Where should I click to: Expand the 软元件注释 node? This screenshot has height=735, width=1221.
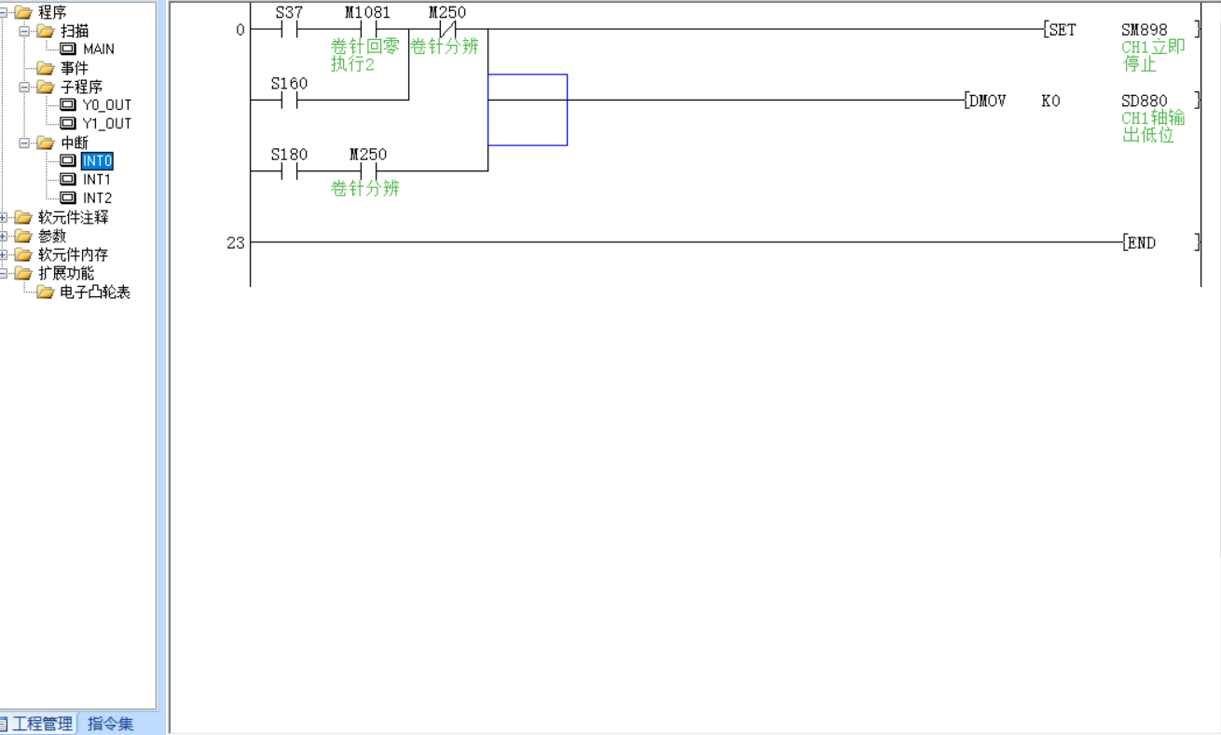coord(4,217)
